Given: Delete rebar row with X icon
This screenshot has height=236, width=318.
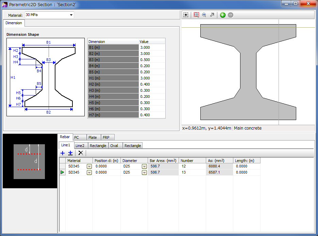Looking at the screenshot, I should click(81, 153).
